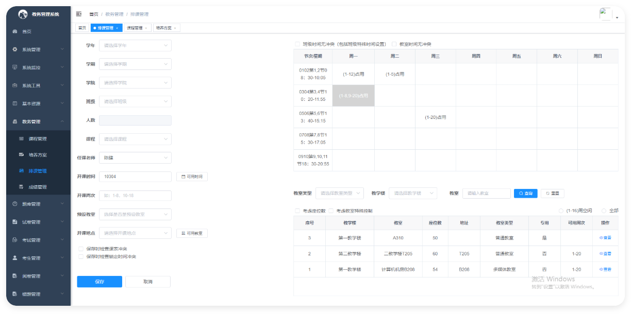Viewport: 631px width, 314px height.
Task: Click the 系统监控 monitor icon
Action: [x=14, y=67]
